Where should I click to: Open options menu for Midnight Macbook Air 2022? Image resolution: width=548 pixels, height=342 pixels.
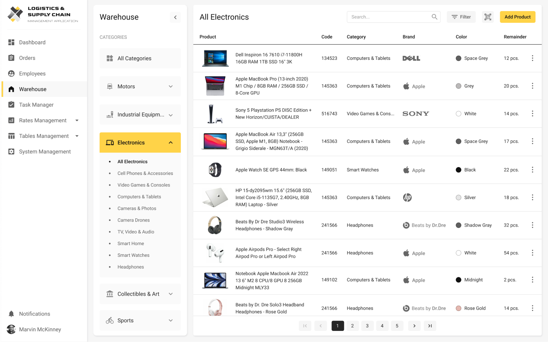[532, 280]
